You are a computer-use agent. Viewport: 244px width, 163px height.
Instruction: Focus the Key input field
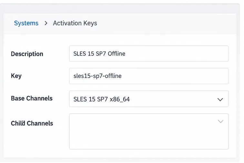149,76
